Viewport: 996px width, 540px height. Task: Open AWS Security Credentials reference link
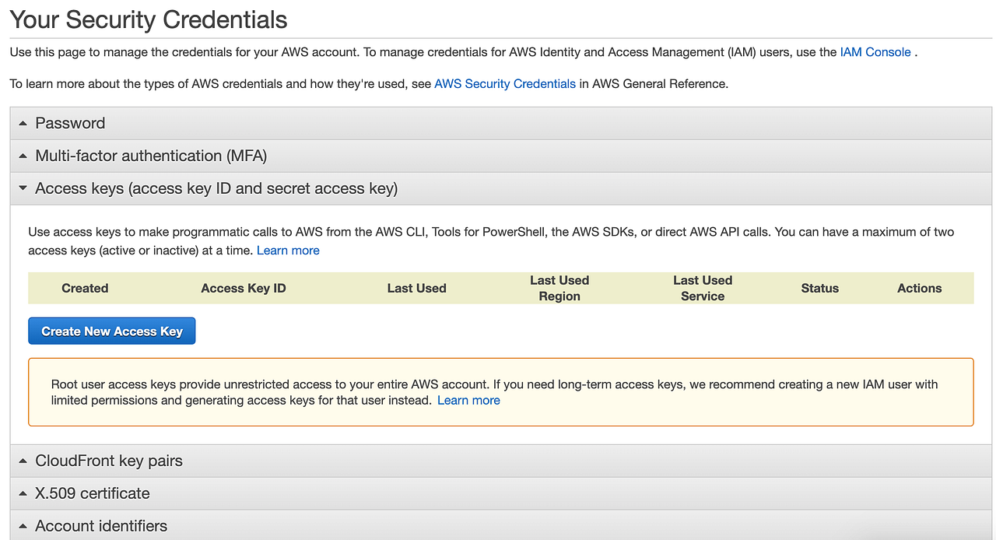505,83
